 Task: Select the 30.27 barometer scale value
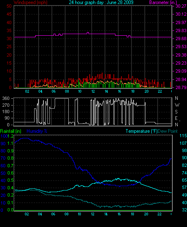(181, 6)
